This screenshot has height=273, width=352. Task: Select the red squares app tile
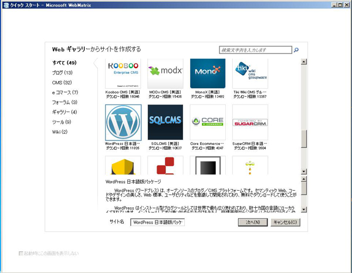165,166
